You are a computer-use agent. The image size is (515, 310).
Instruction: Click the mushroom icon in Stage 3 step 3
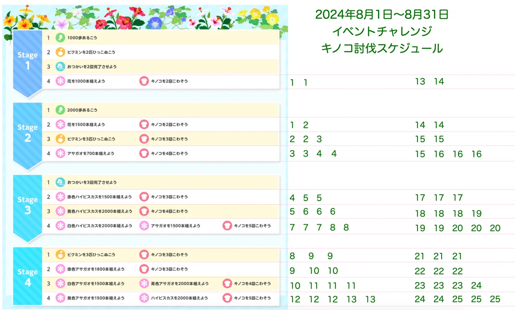click(144, 211)
